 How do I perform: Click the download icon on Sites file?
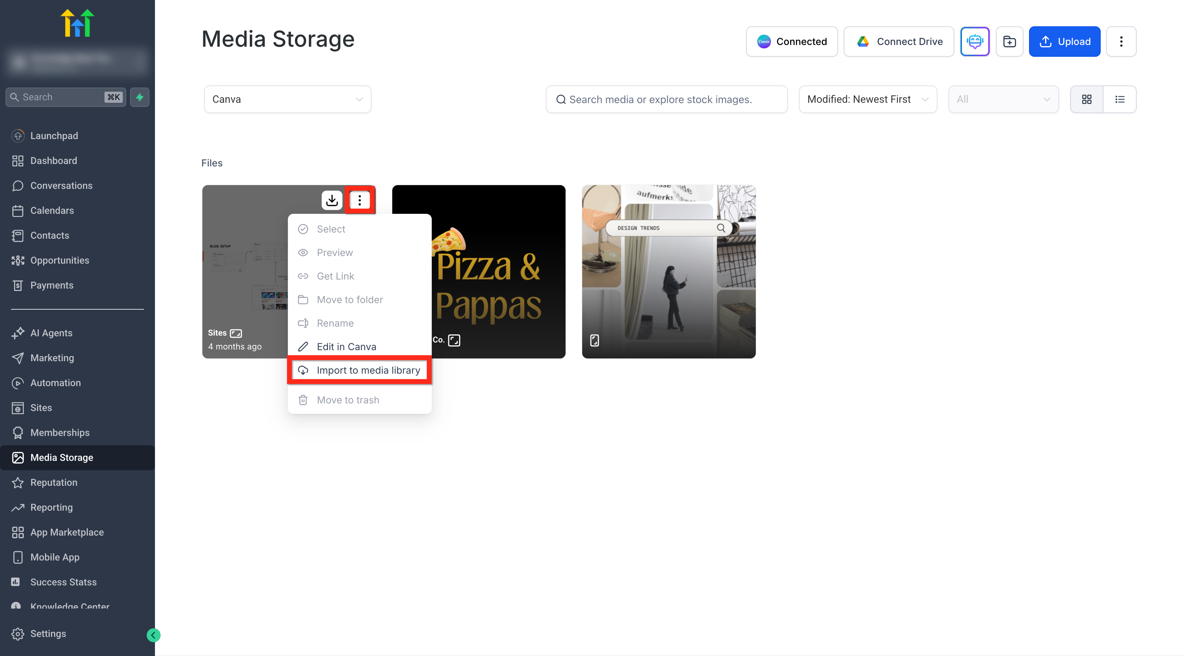point(332,200)
